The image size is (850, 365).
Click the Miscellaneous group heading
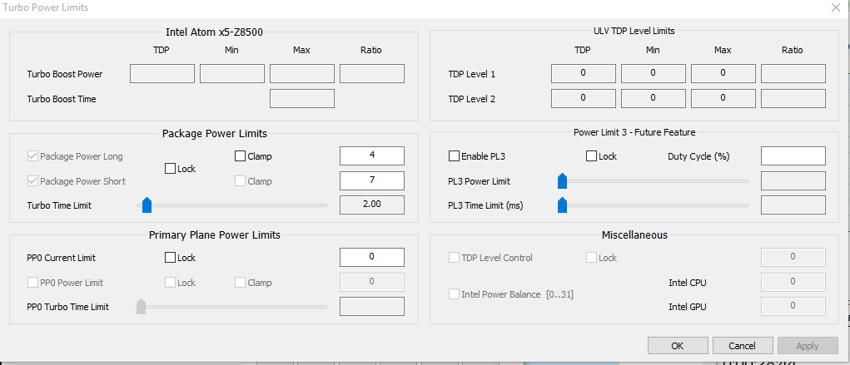[634, 235]
